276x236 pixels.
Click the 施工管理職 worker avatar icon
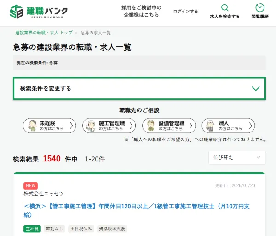click(91, 126)
